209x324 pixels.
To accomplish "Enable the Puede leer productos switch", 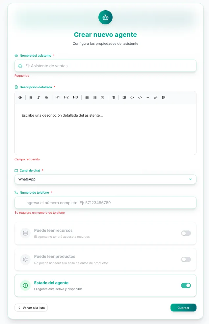I will (186, 259).
